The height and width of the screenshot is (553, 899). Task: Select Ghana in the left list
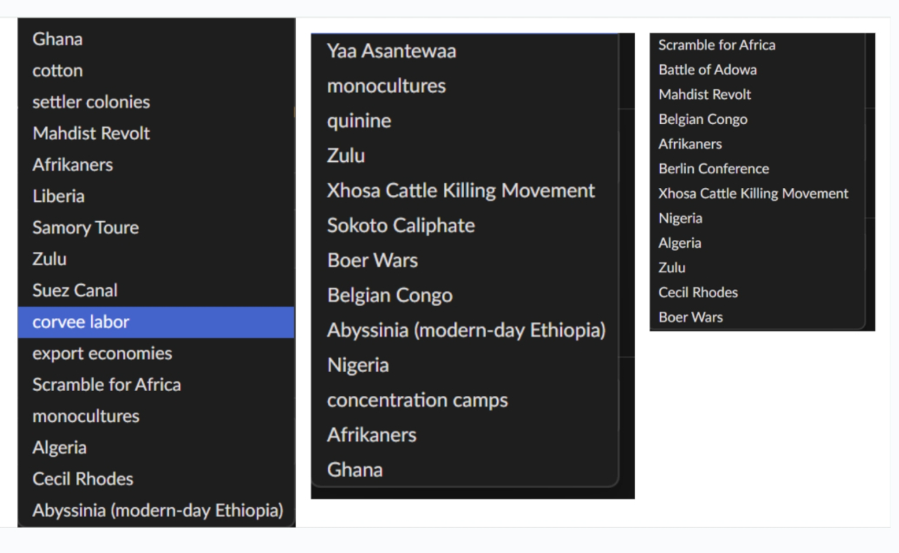(x=156, y=39)
